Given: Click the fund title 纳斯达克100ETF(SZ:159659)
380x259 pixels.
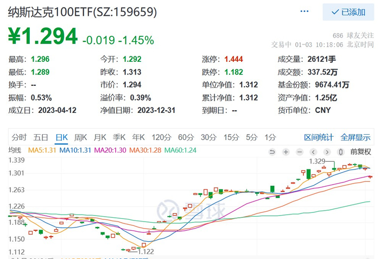Looking at the screenshot, I should (x=83, y=12).
